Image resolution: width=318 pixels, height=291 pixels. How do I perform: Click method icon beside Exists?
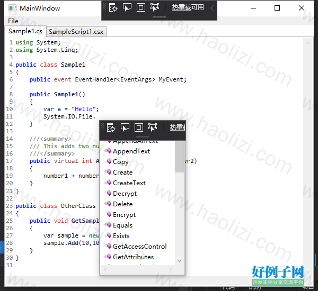coord(108,235)
